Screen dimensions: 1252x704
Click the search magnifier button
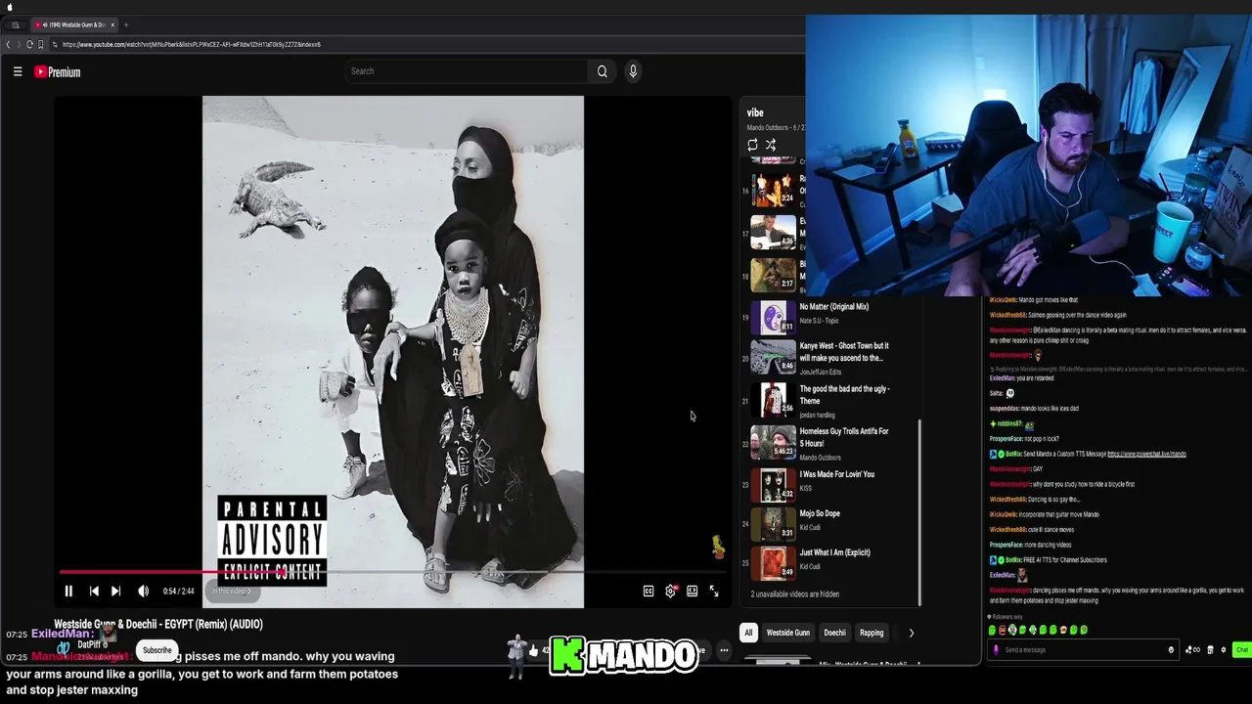603,70
